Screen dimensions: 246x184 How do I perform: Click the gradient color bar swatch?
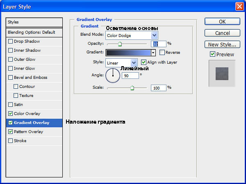(128, 53)
